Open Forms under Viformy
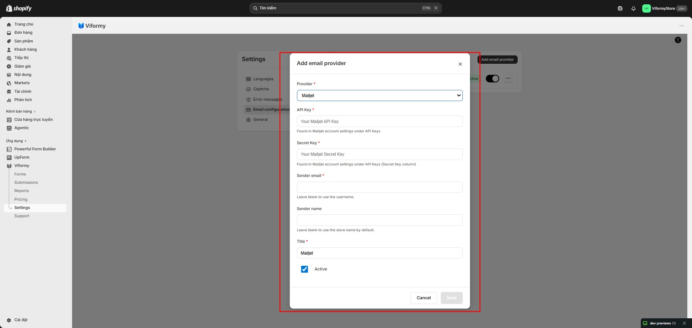 20,174
